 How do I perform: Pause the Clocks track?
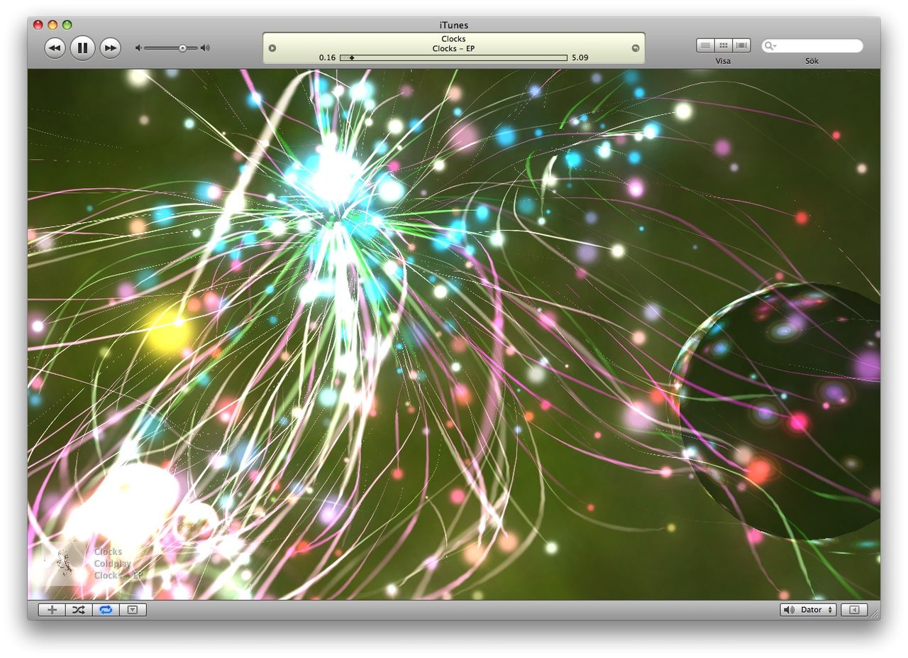coord(82,48)
